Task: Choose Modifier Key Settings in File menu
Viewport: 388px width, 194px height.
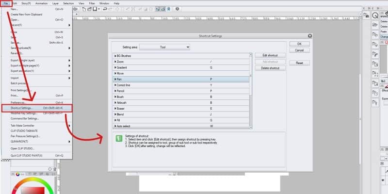Action: (x=37, y=113)
